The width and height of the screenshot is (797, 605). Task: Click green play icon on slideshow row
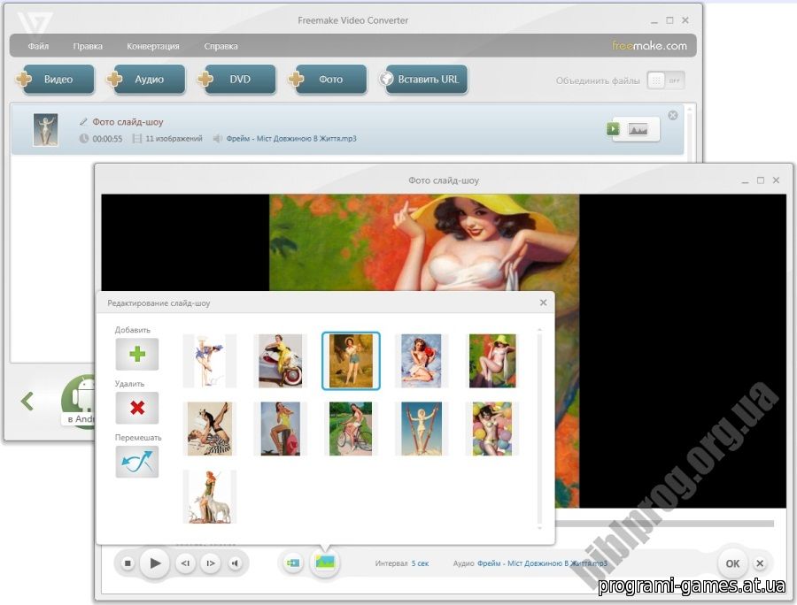[613, 129]
